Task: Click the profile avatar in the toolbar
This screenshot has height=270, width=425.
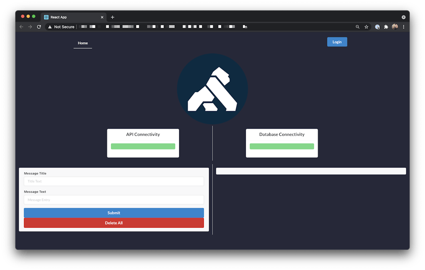Action: (395, 27)
